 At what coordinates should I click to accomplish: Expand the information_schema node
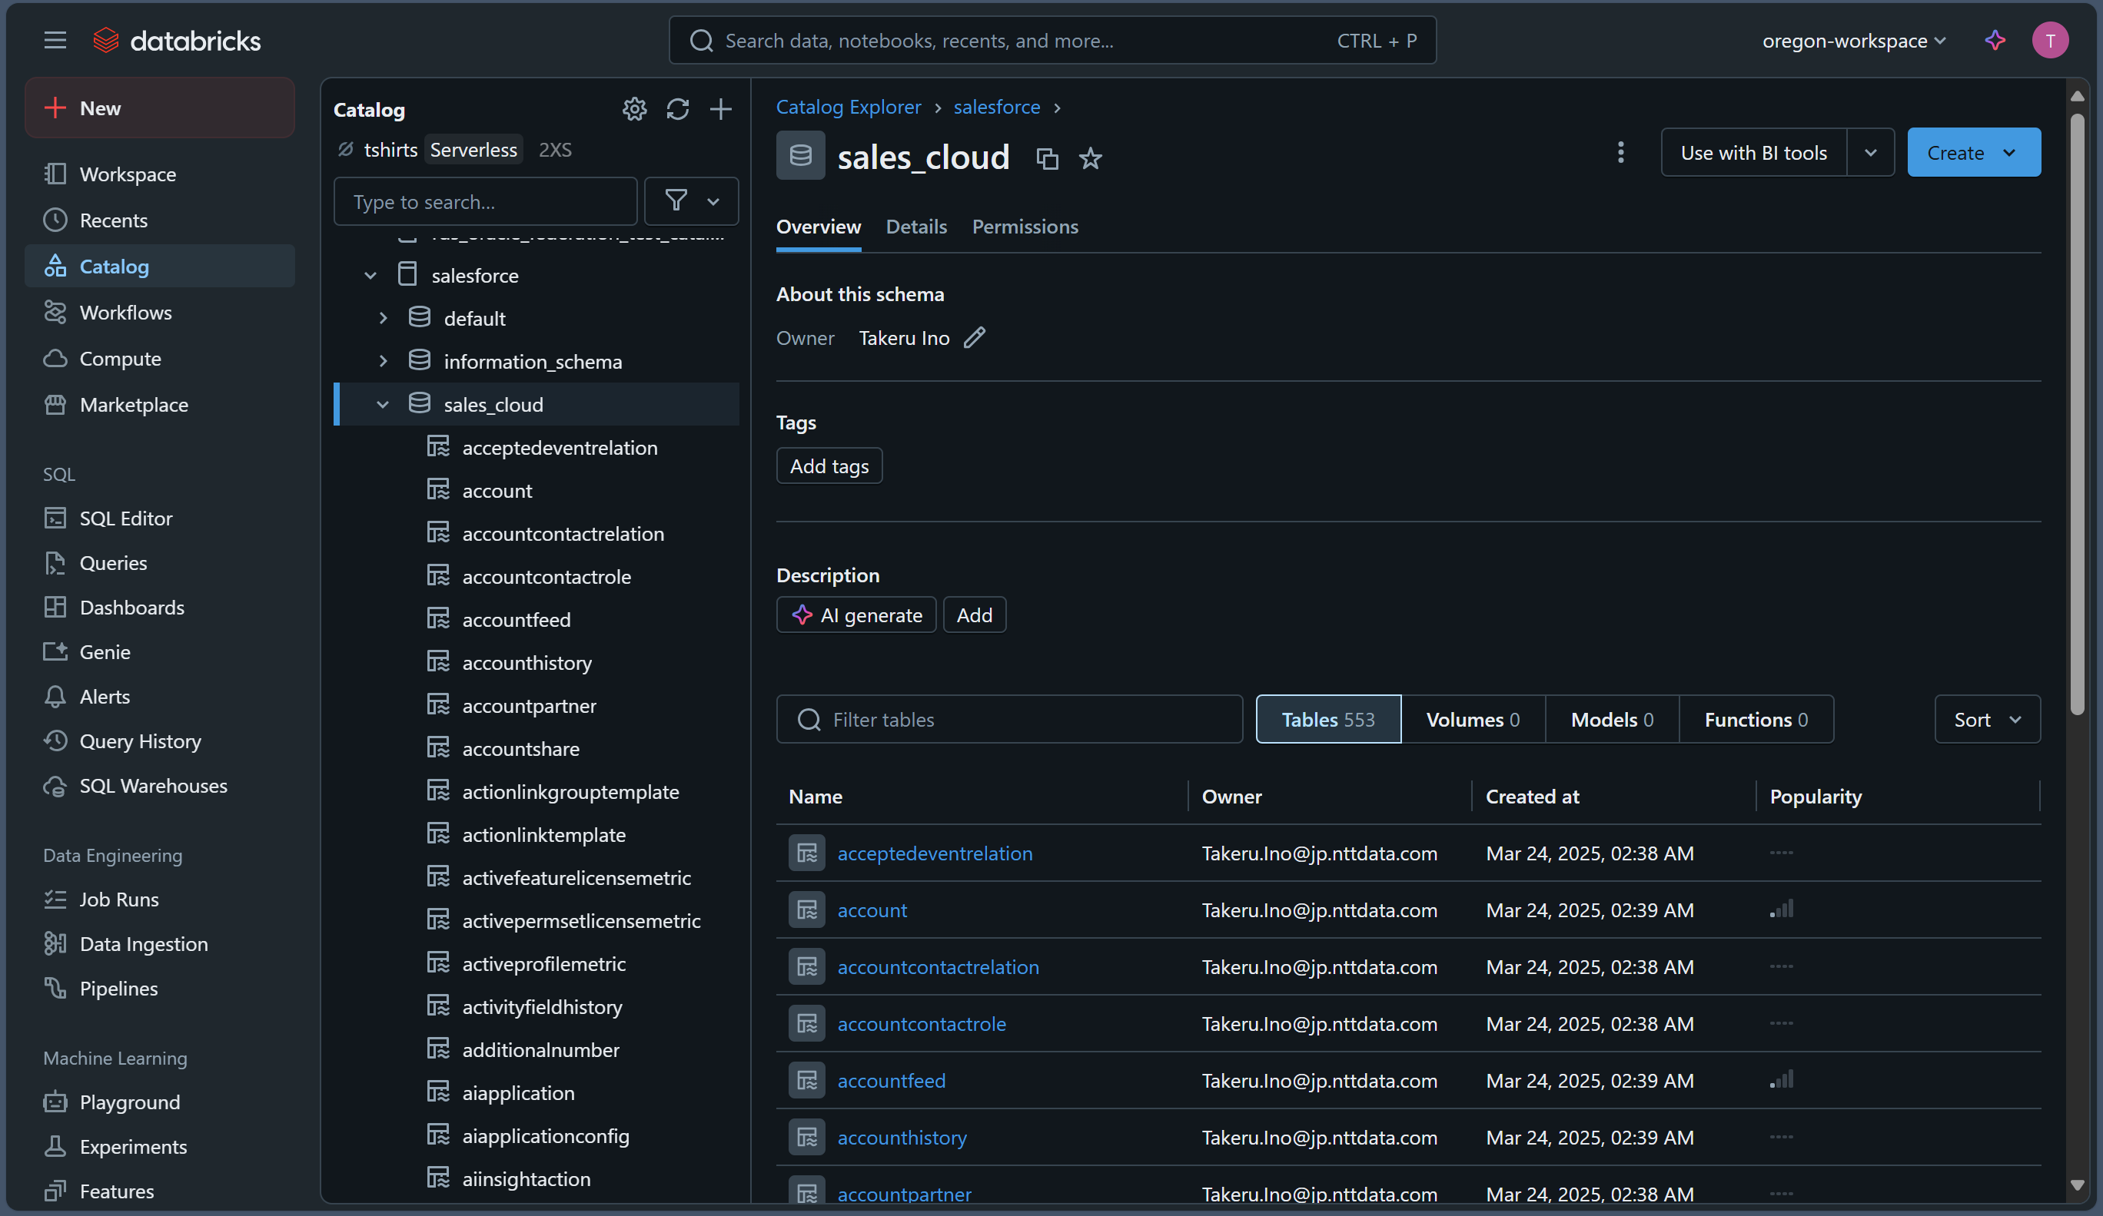click(382, 361)
